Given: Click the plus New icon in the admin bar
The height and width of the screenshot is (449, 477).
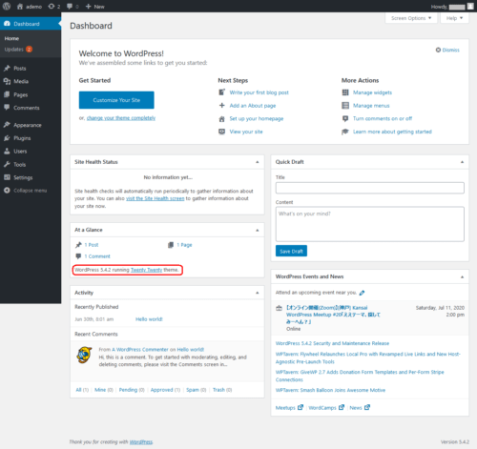Looking at the screenshot, I should [x=89, y=7].
